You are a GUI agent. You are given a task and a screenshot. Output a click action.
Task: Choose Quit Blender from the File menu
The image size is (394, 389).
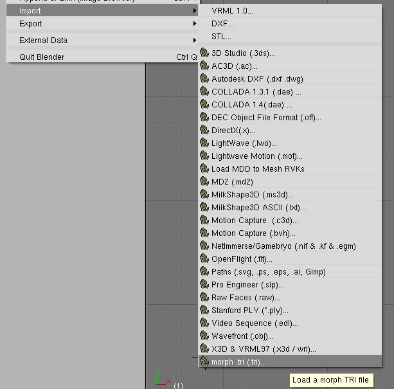click(x=42, y=57)
